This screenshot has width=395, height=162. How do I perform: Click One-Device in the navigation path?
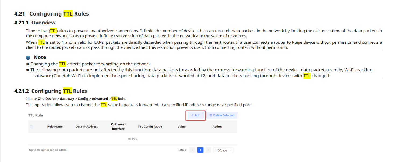coord(47,99)
